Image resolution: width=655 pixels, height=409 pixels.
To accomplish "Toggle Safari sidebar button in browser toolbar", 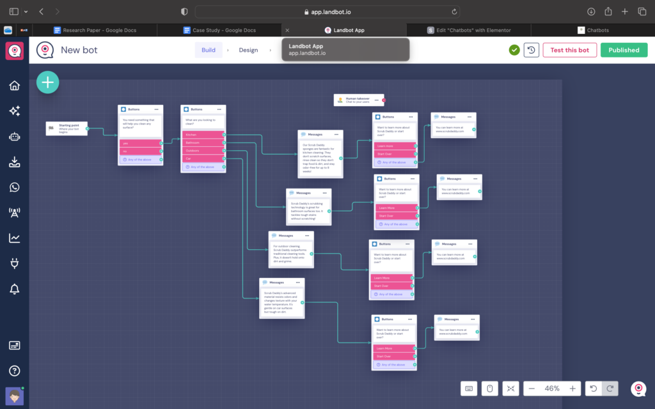I will [x=13, y=12].
